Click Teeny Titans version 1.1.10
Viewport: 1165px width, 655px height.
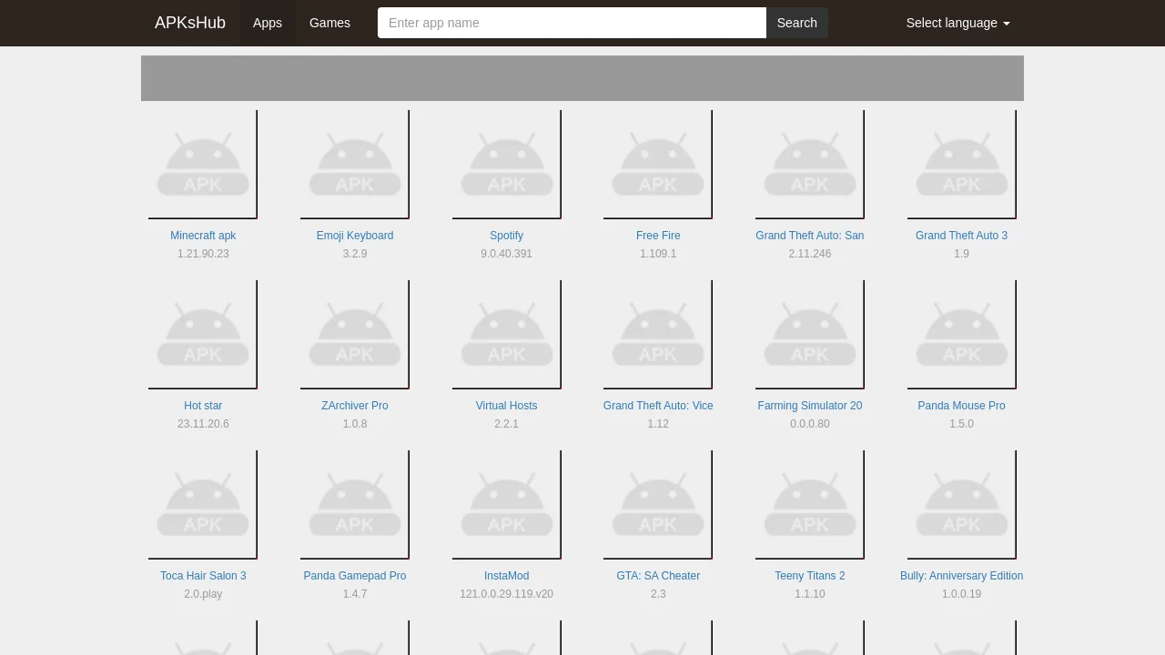(x=810, y=594)
